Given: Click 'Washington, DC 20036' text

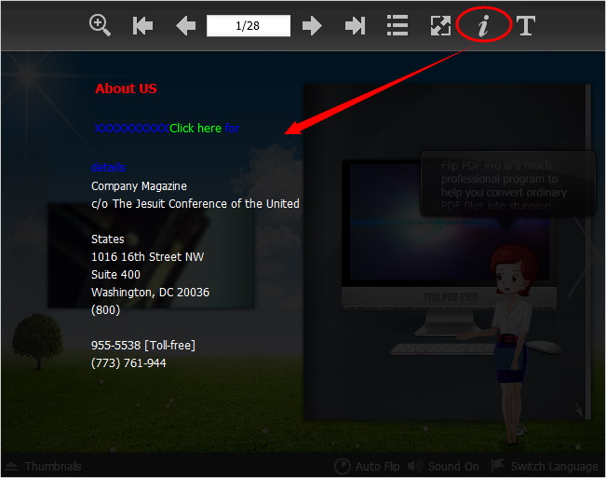Looking at the screenshot, I should [151, 292].
